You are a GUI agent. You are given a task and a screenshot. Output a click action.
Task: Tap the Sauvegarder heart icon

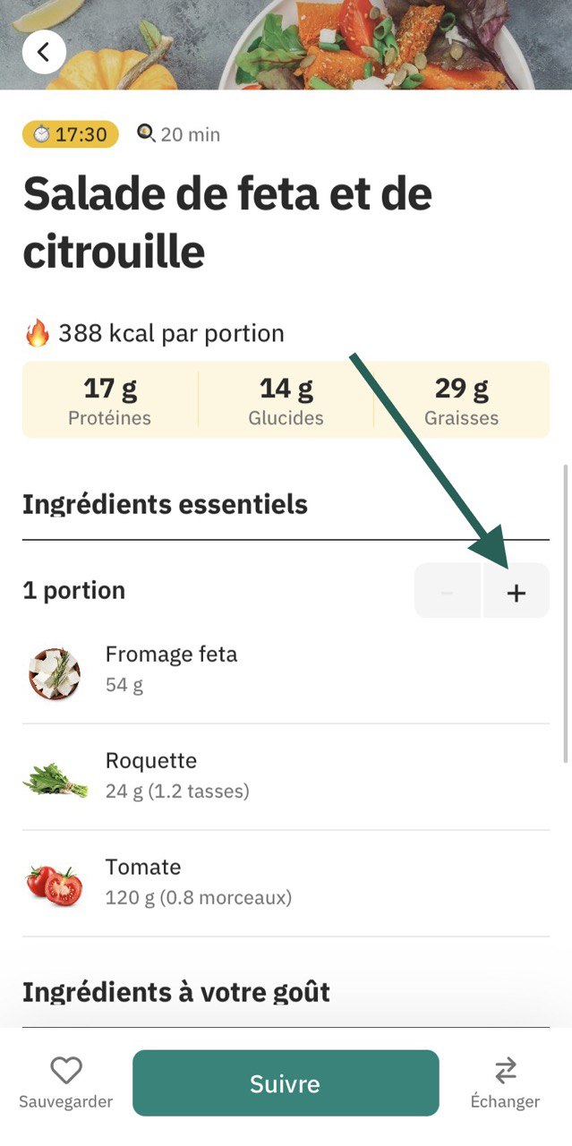[x=66, y=1070]
